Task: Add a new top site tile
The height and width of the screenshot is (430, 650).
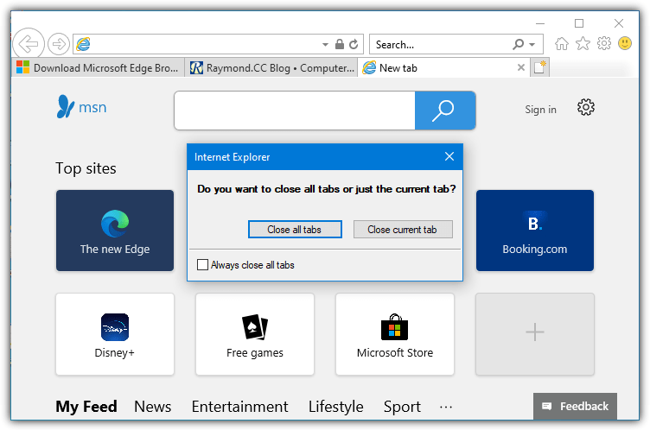Action: (535, 334)
